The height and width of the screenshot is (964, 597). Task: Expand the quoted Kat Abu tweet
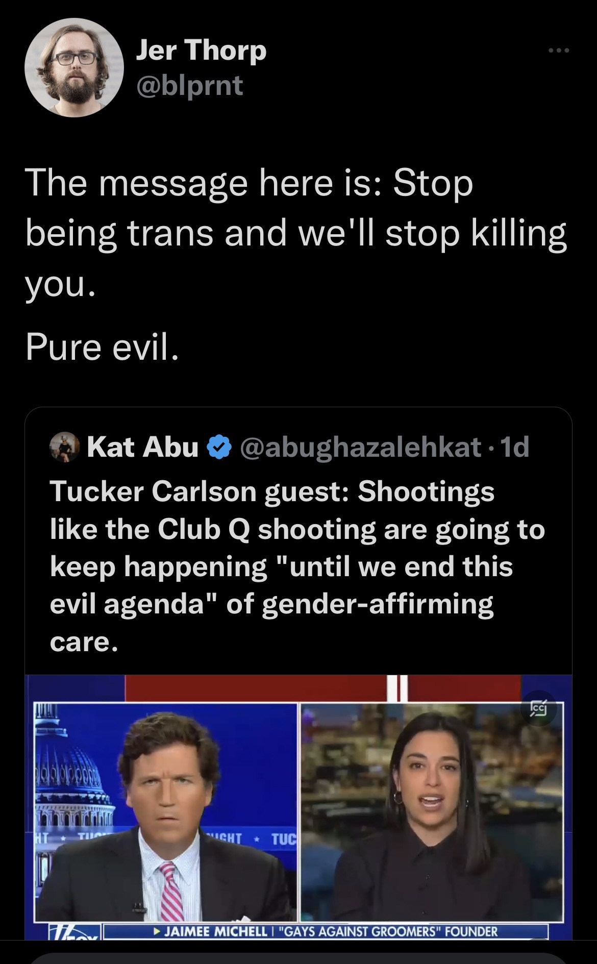coord(298,561)
